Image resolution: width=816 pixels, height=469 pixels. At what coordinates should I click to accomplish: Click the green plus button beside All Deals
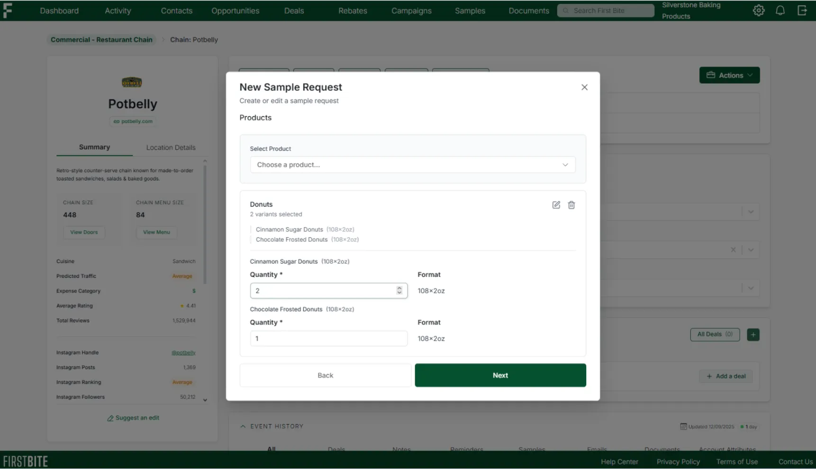point(753,335)
